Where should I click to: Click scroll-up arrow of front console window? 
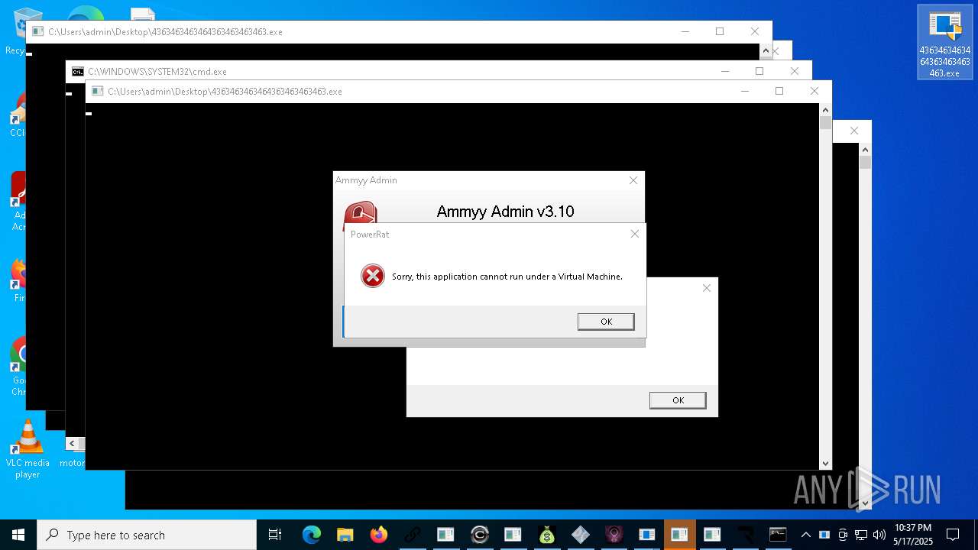coord(825,110)
